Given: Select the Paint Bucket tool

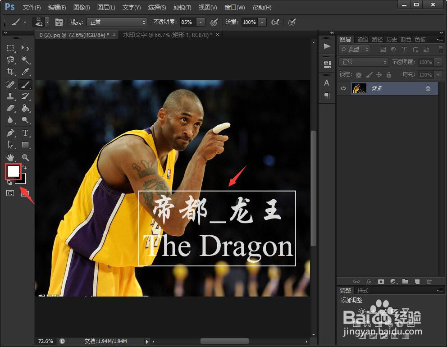Looking at the screenshot, I should pyautogui.click(x=25, y=108).
